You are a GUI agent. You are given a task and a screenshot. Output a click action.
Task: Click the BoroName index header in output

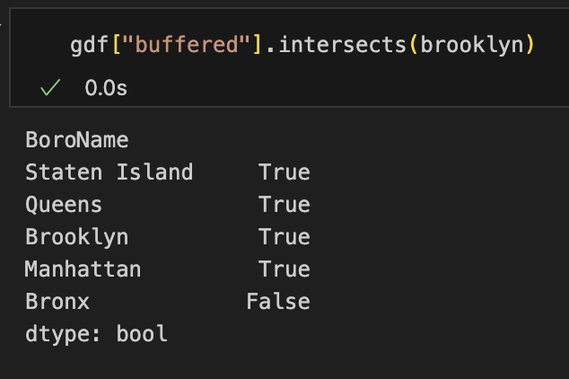(77, 140)
